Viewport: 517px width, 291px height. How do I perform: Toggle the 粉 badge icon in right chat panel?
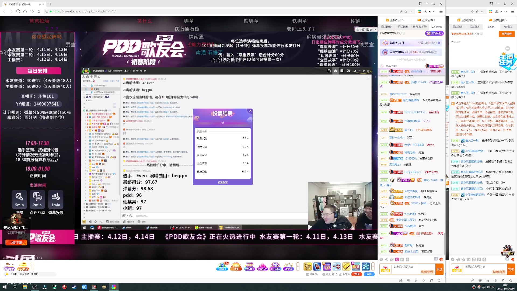469,259
